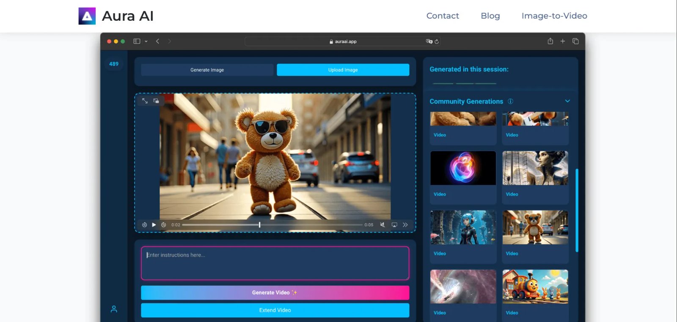Switch to Upload Image tab
Viewport: 677px width, 322px height.
click(x=343, y=70)
